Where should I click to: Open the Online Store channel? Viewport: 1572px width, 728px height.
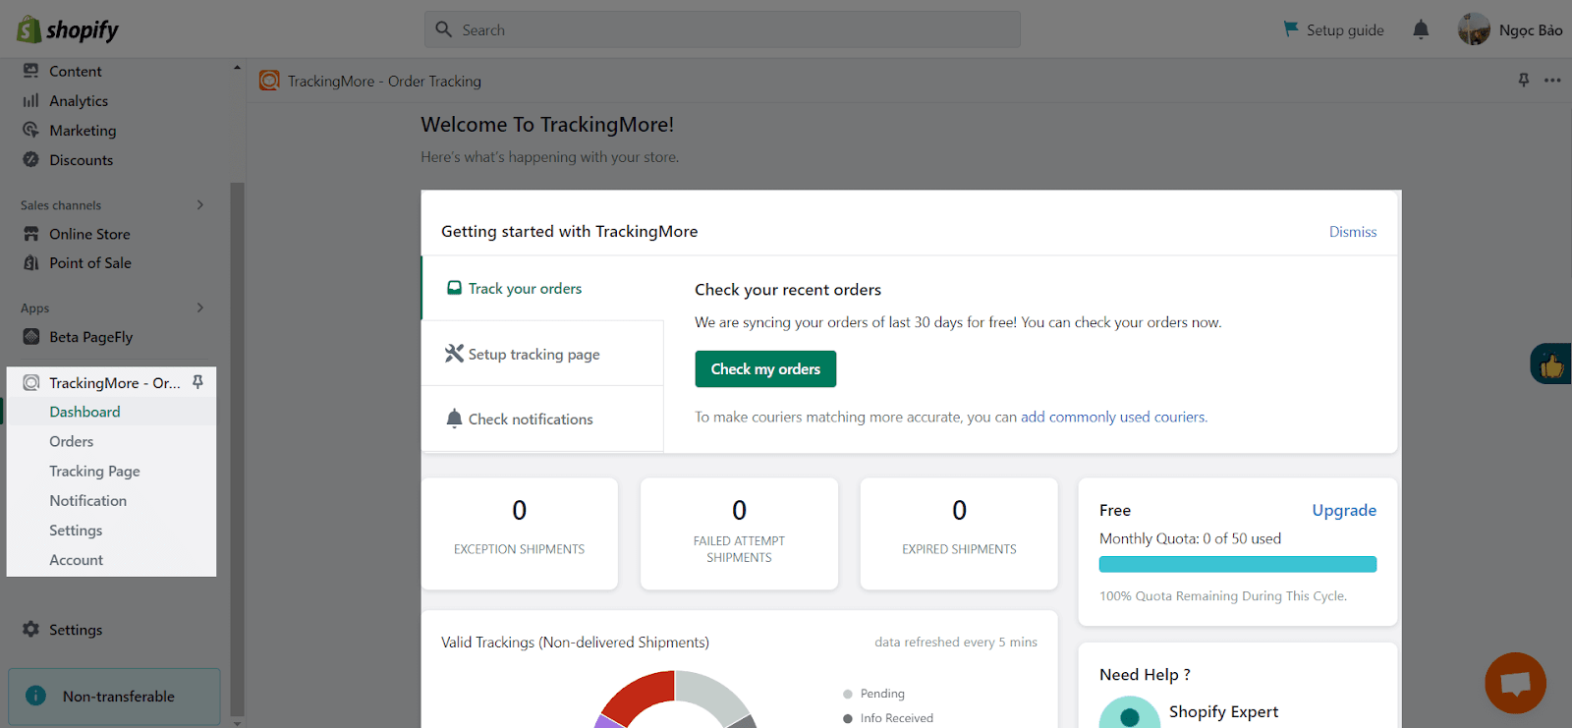89,234
